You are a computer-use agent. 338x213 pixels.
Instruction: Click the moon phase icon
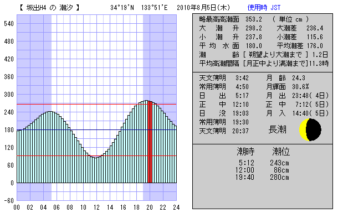[x=310, y=129]
